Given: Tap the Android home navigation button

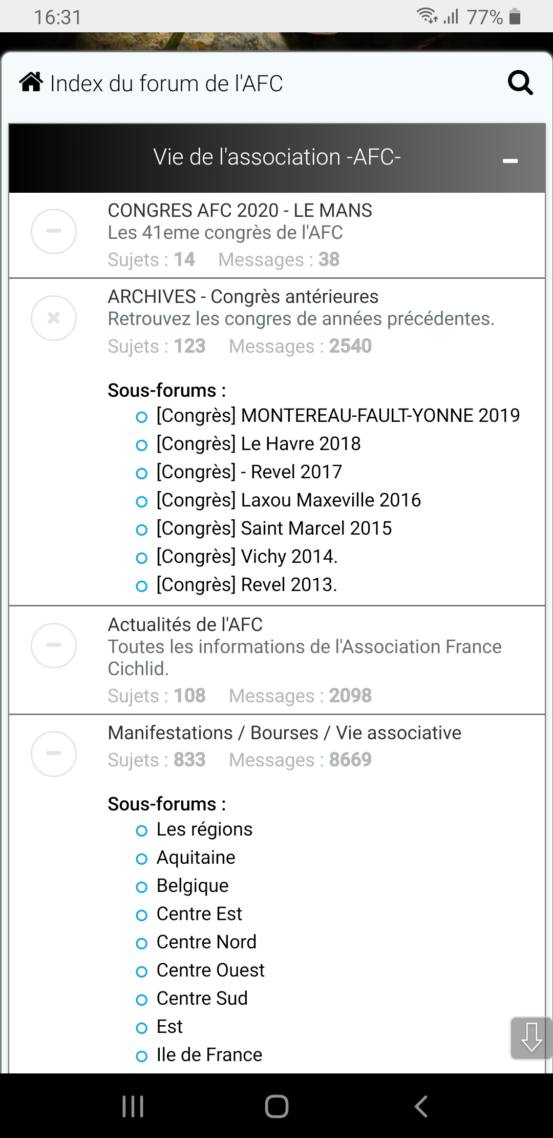Looking at the screenshot, I should (276, 1106).
